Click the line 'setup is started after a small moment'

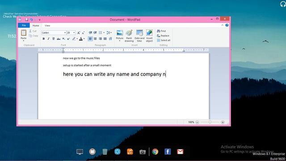(x=87, y=65)
